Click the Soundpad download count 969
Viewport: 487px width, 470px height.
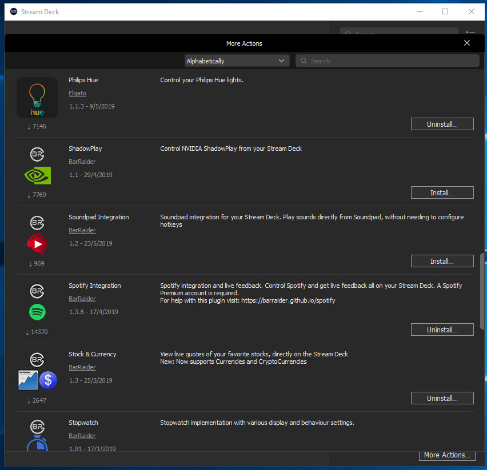coord(37,263)
